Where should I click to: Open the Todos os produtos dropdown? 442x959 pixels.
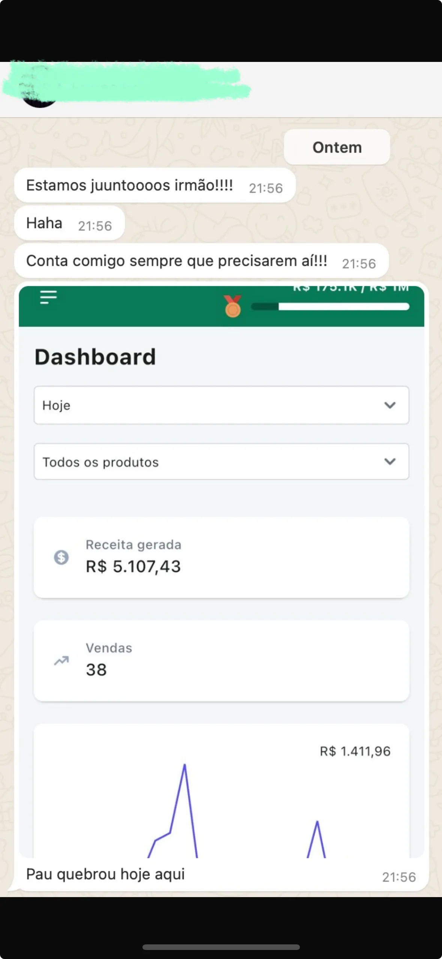(x=221, y=462)
